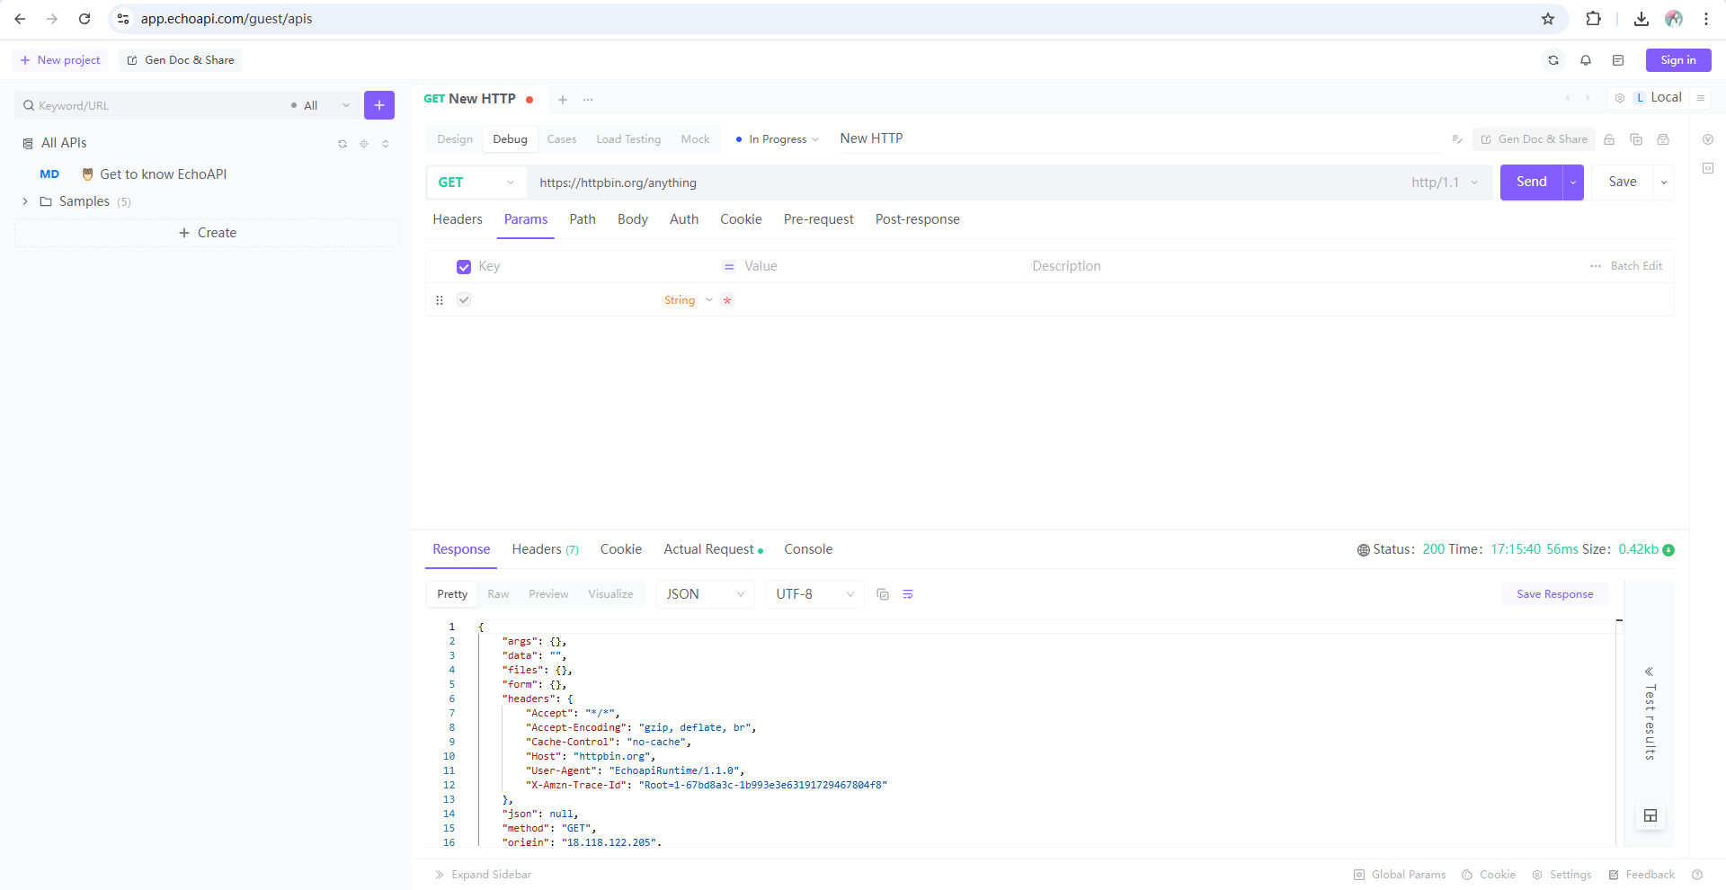The width and height of the screenshot is (1726, 890).
Task: Toggle the empty parameter row checkbox
Action: point(464,300)
